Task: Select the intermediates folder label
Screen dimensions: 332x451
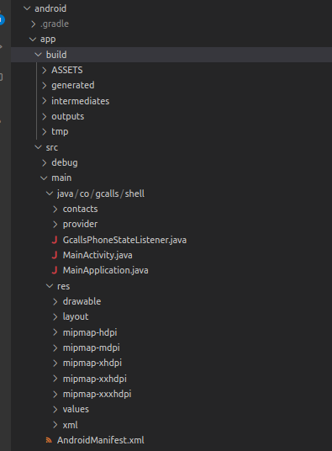Action: point(81,101)
